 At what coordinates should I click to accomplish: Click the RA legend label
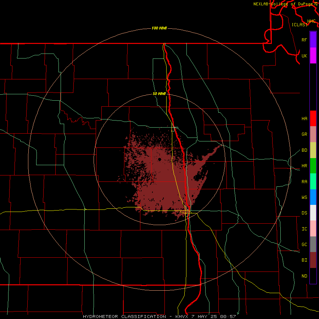(304, 182)
